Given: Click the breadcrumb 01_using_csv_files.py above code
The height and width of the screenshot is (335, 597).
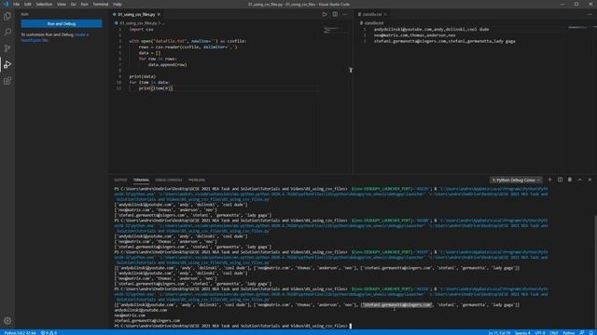Looking at the screenshot, I should point(137,23).
